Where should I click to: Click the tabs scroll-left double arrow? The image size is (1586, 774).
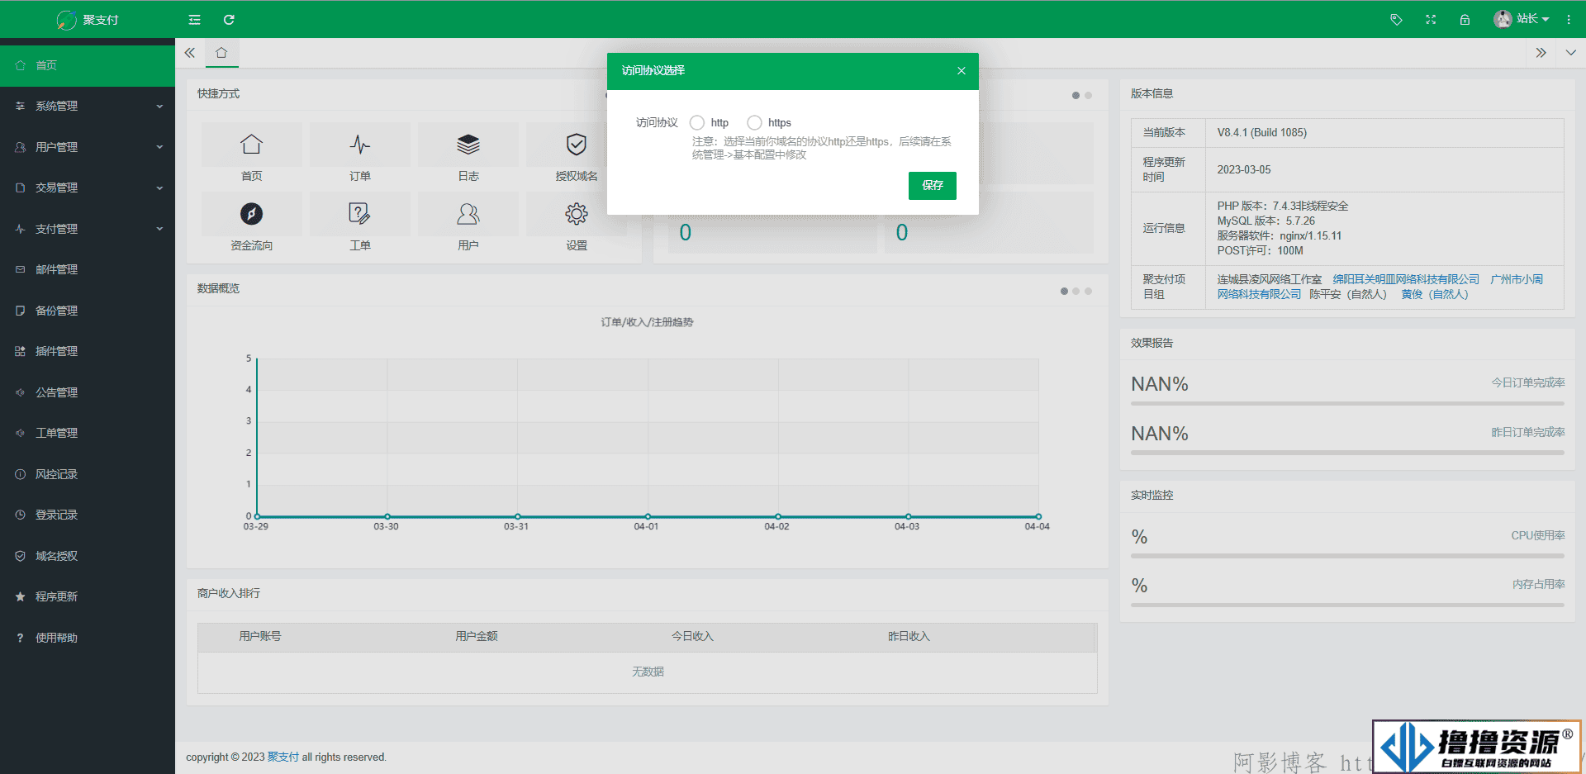190,53
